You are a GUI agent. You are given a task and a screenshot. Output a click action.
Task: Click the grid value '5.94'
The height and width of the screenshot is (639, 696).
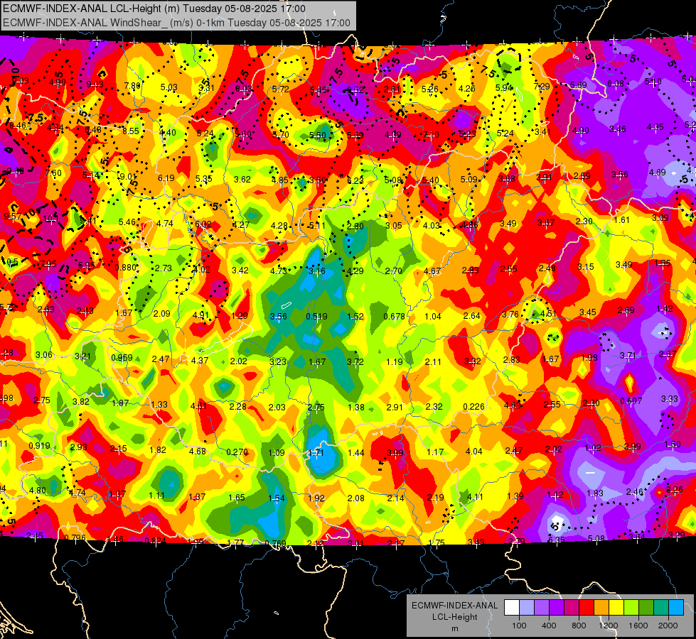pyautogui.click(x=504, y=88)
